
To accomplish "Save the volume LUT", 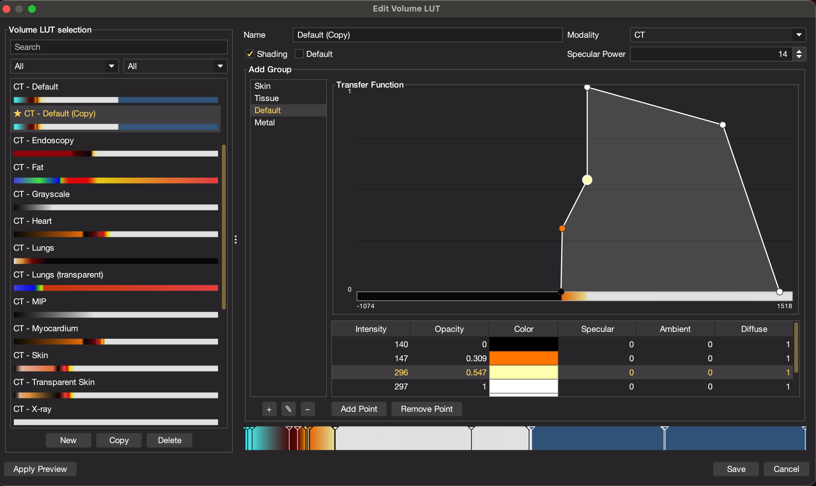I will 736,469.
